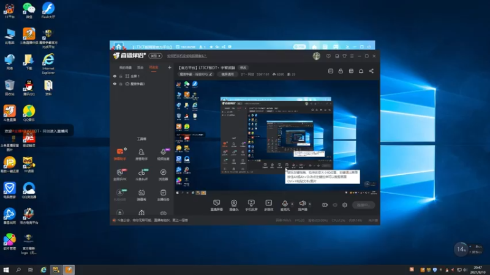This screenshot has height=275, width=490.
Task: Add a new scene with the plus button
Action: pyautogui.click(x=170, y=67)
